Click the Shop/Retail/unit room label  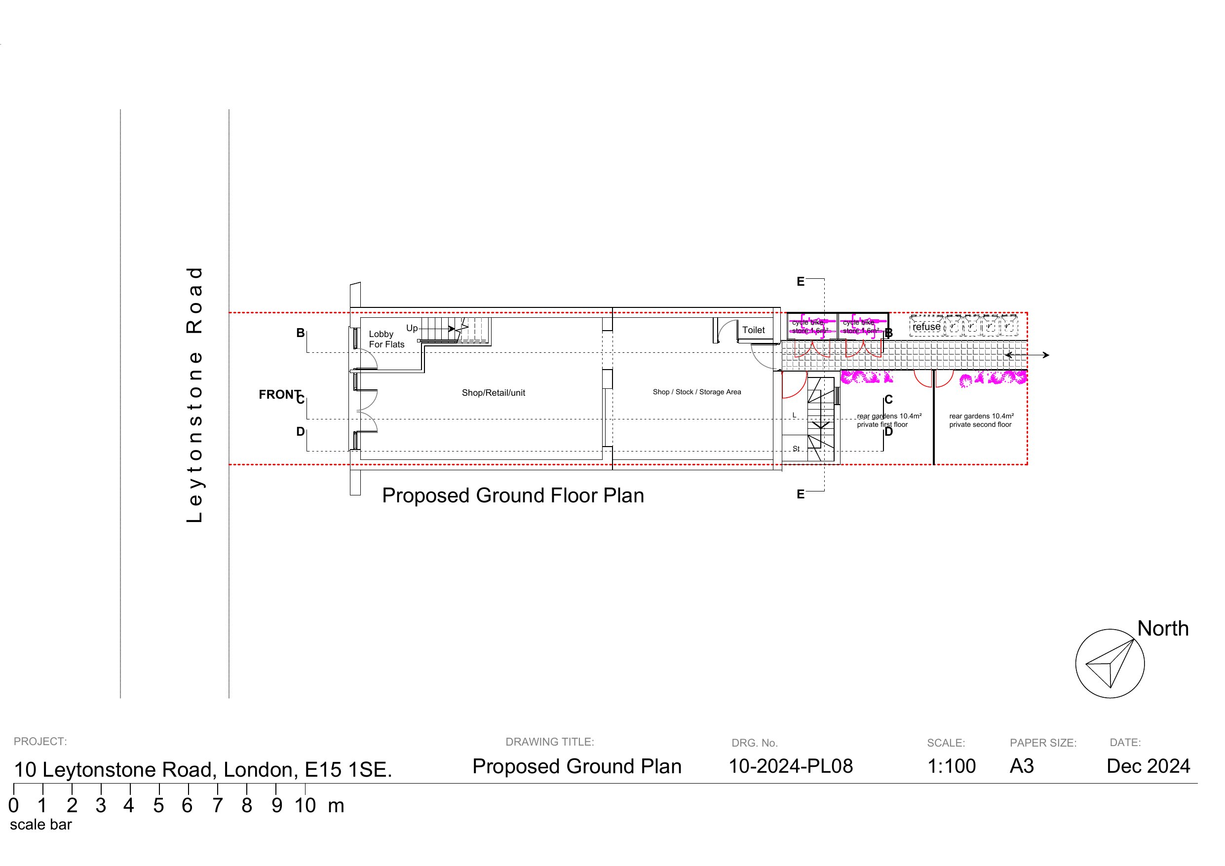click(x=493, y=393)
